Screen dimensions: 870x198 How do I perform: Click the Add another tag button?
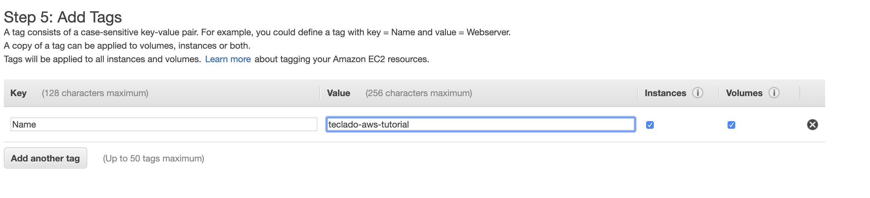pyautogui.click(x=45, y=158)
